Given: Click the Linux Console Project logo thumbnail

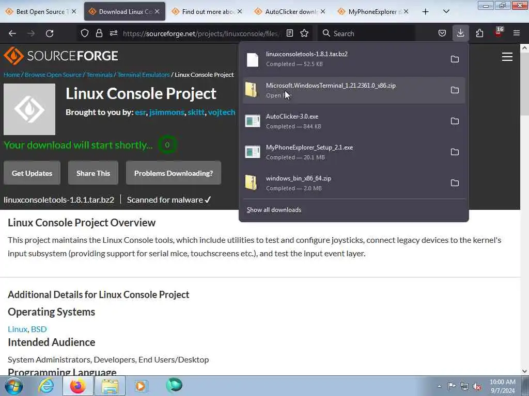Looking at the screenshot, I should tap(29, 109).
